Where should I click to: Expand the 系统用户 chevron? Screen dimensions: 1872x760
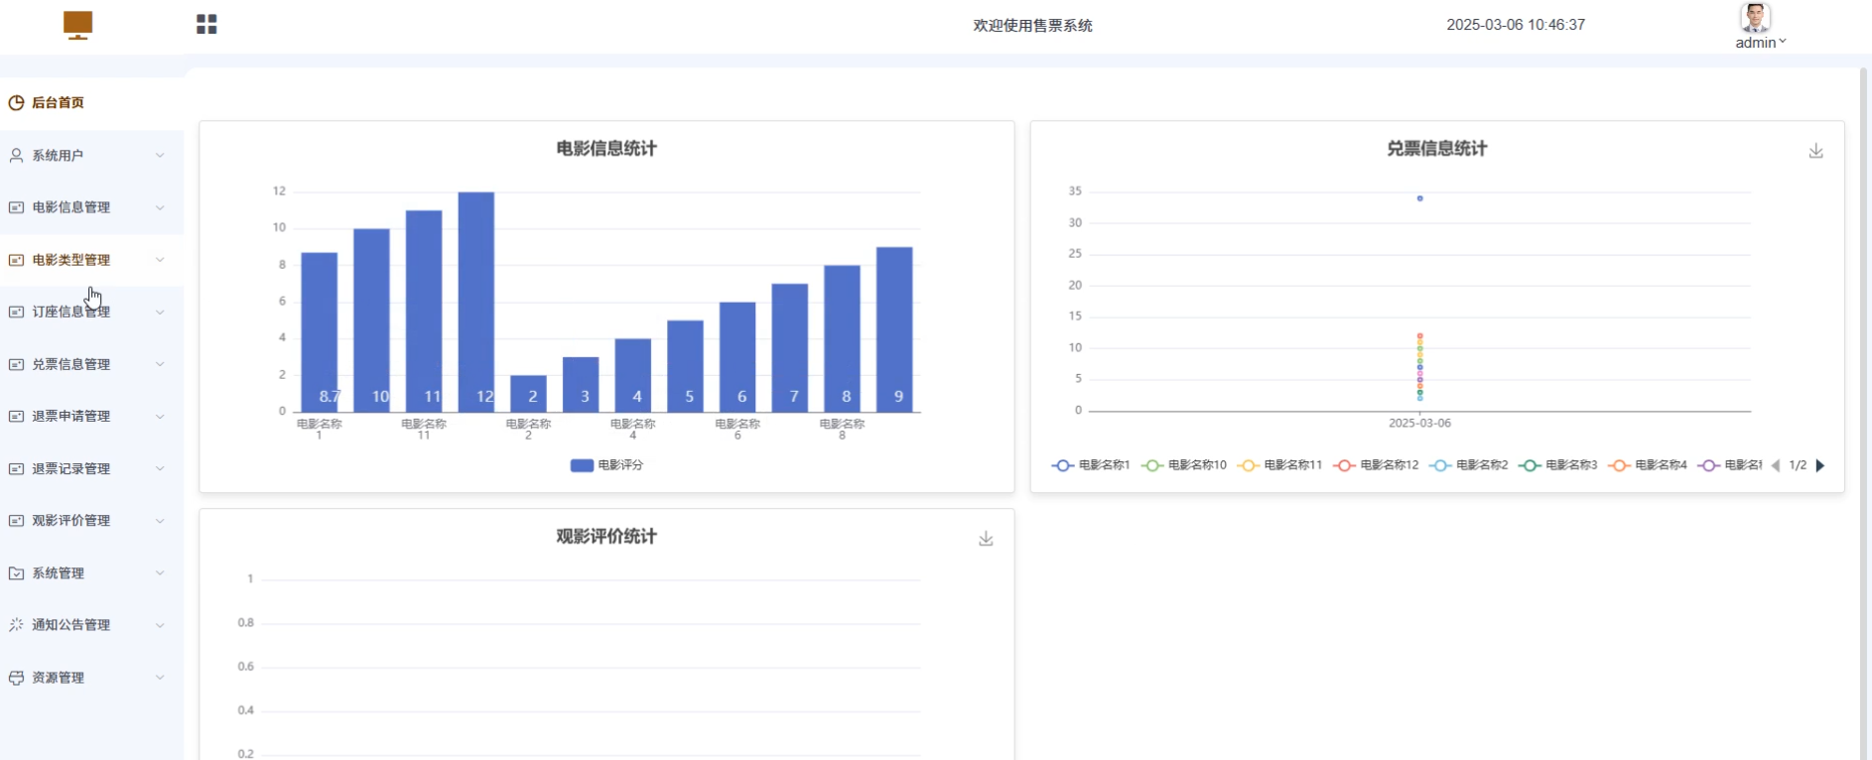click(x=160, y=156)
